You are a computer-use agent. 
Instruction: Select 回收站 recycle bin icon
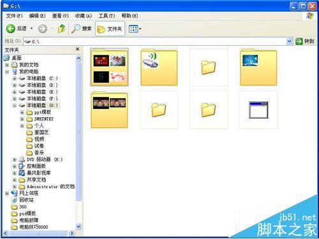(x=14, y=200)
